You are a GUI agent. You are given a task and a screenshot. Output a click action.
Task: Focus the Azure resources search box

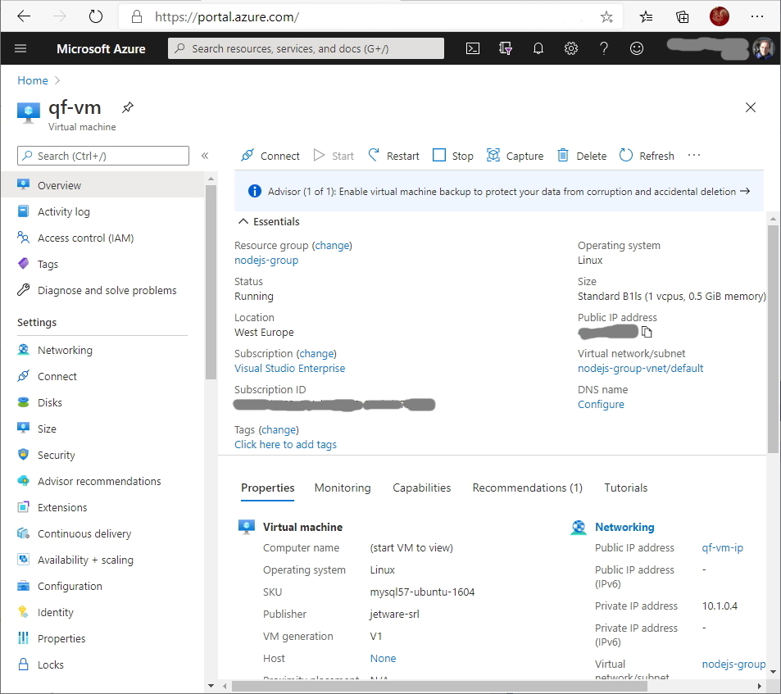coord(306,48)
